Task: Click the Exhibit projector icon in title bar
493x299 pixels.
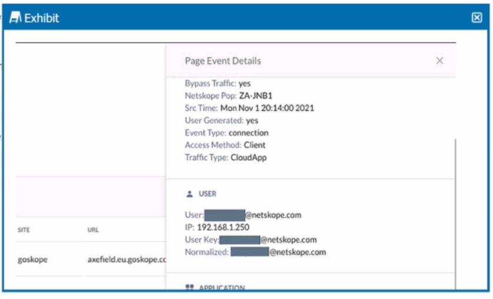Action: coord(15,17)
